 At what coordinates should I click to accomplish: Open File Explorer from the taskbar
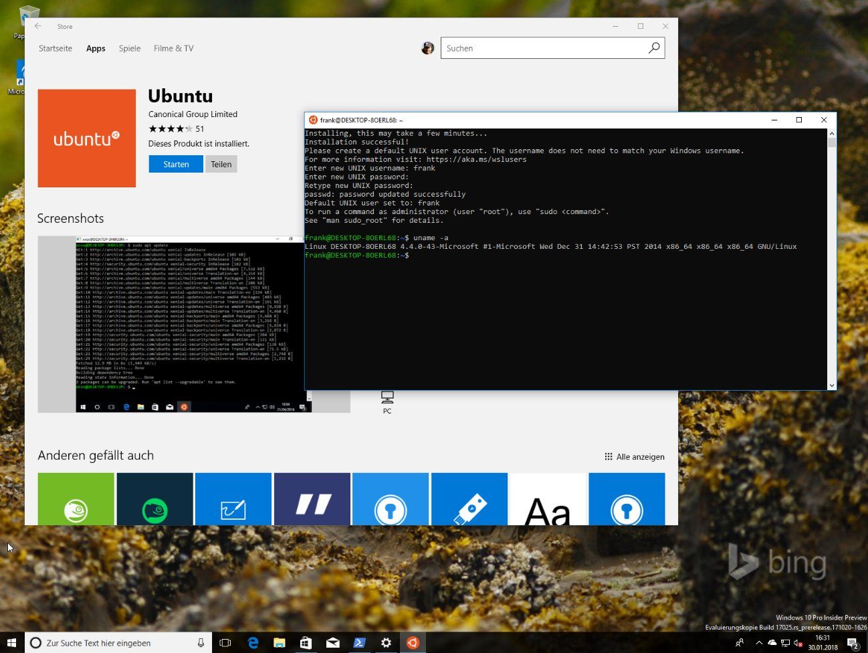280,643
